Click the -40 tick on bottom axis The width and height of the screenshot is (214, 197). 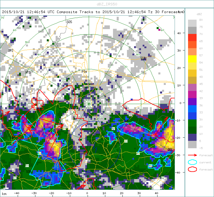pyautogui.click(x=17, y=193)
